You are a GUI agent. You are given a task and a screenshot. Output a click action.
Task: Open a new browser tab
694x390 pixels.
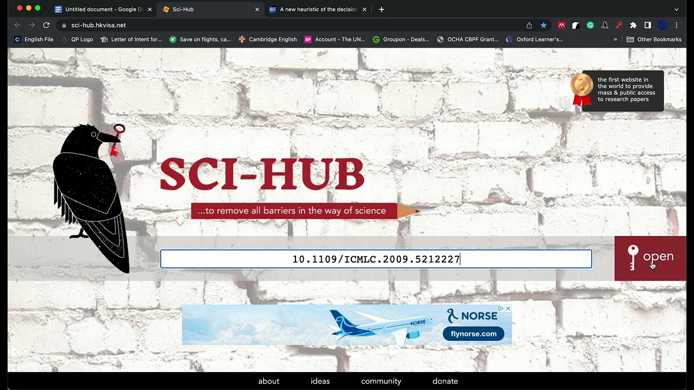(382, 9)
